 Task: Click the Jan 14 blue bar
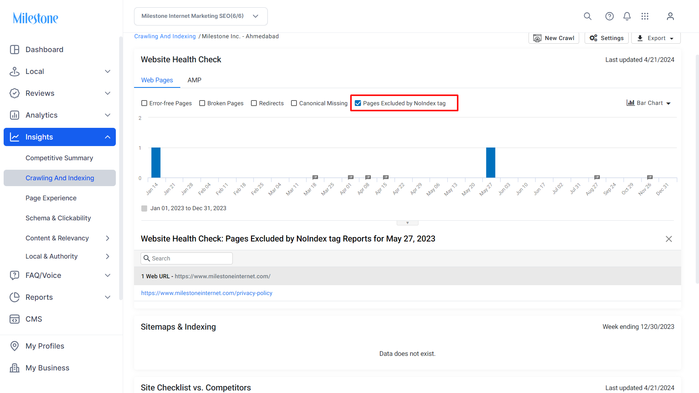tap(156, 162)
